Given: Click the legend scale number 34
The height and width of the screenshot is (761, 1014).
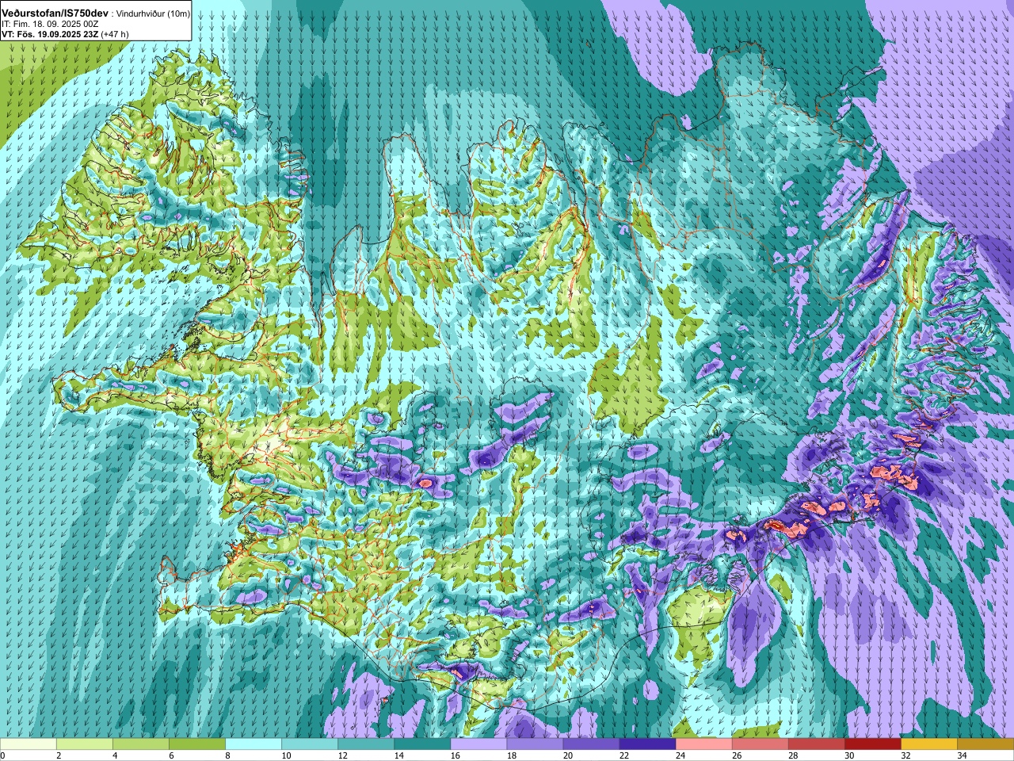Looking at the screenshot, I should click(961, 755).
